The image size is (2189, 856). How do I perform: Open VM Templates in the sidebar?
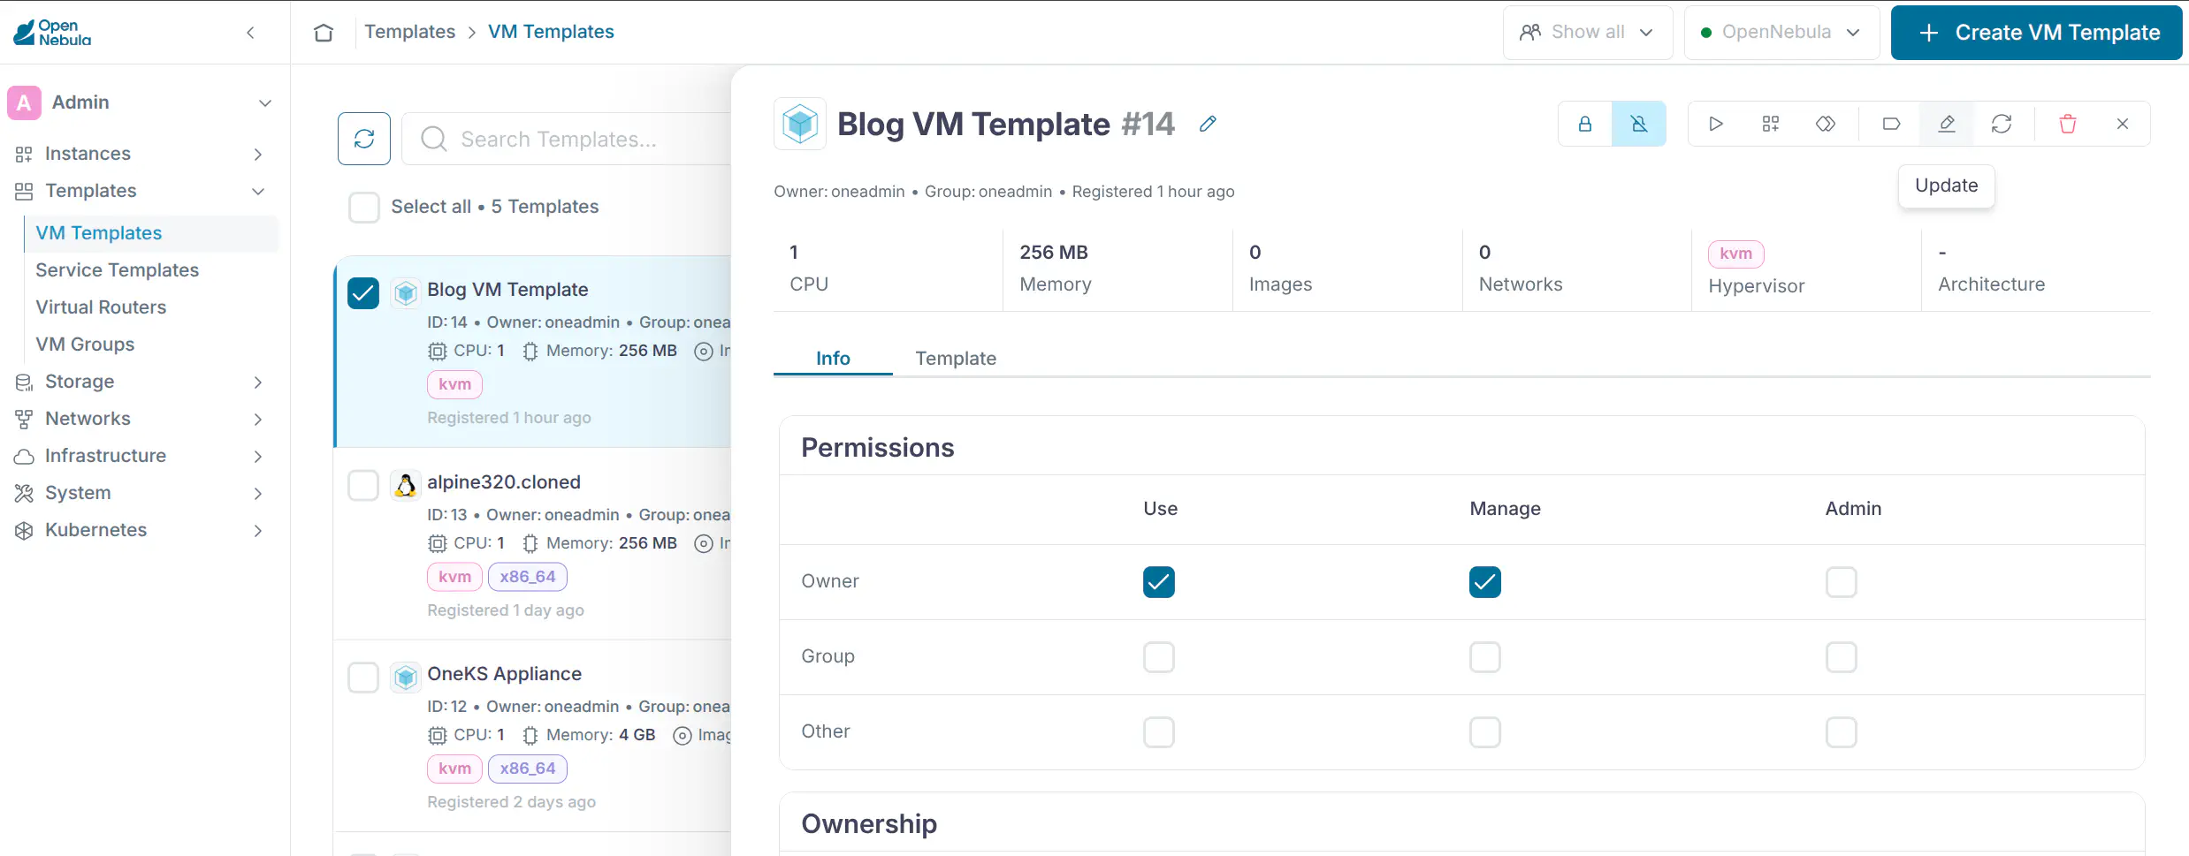click(x=151, y=233)
